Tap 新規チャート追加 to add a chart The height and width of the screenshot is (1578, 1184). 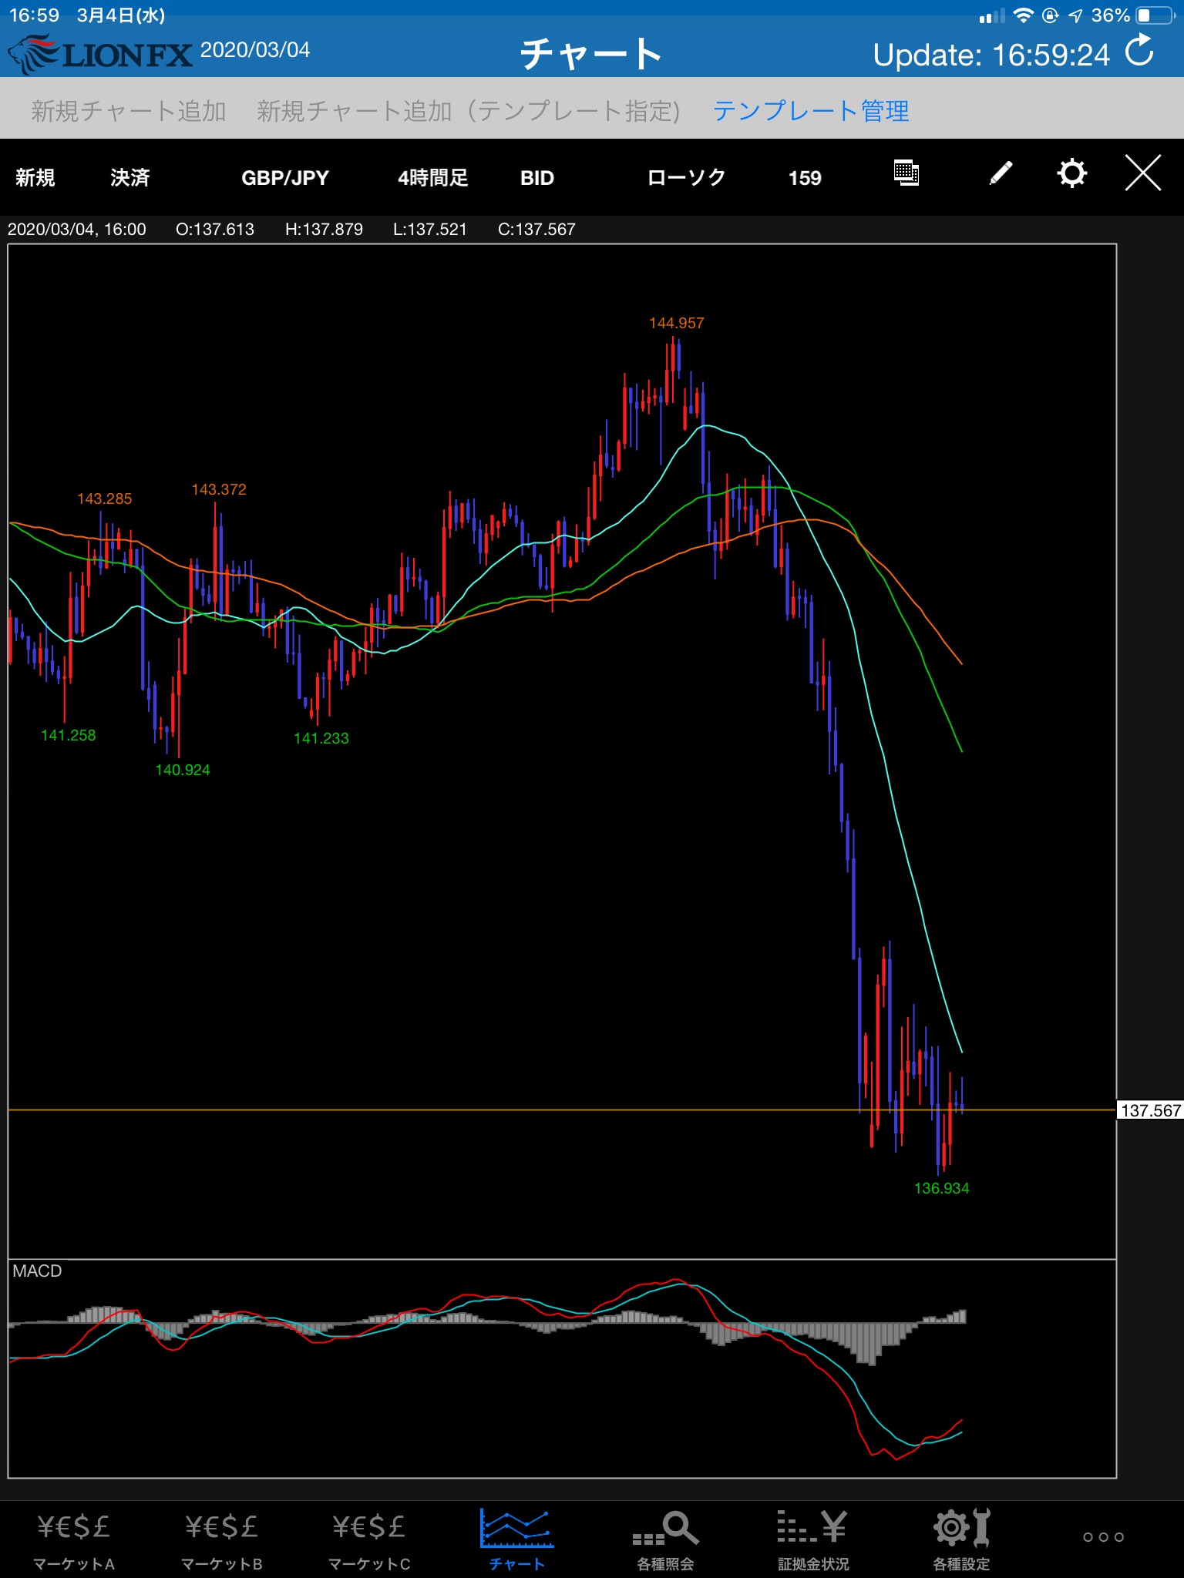(x=129, y=111)
